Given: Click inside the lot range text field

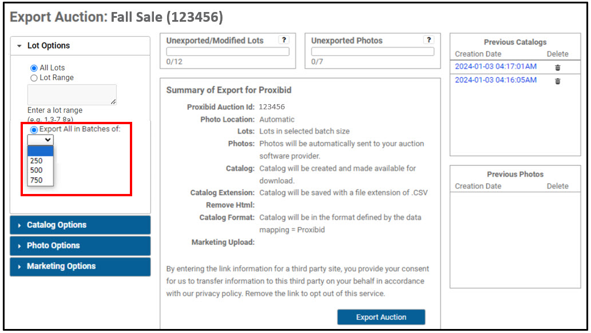Looking at the screenshot, I should coord(72,94).
